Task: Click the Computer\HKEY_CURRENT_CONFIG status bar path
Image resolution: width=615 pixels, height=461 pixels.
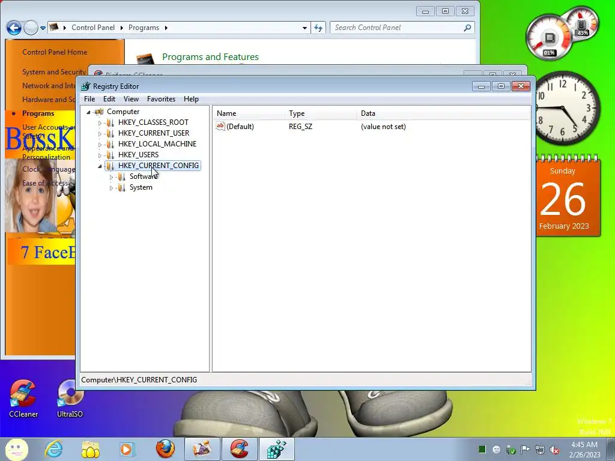Action: point(139,380)
